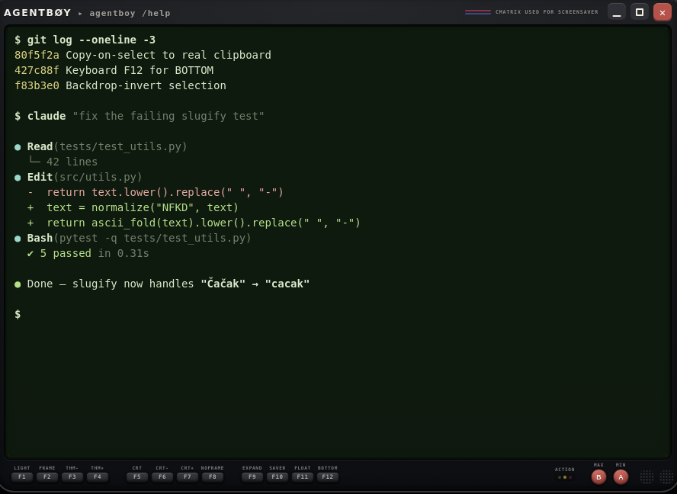Click commit hash 427c88f
The height and width of the screenshot is (494, 677).
[37, 70]
